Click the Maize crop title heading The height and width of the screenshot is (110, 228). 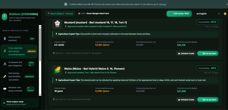click(x=94, y=69)
